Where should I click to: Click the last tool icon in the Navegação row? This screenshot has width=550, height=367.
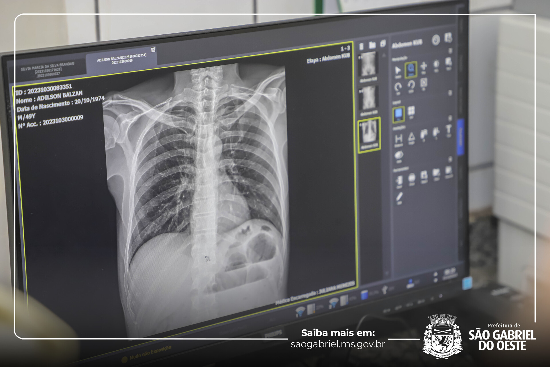point(449,64)
